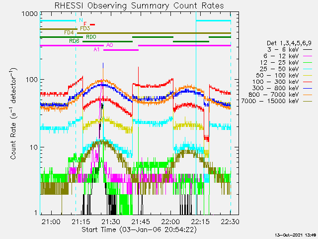This screenshot has height=239, width=318.
Task: Select the '800 - 7000 keV' legend label
Action: tap(274, 95)
